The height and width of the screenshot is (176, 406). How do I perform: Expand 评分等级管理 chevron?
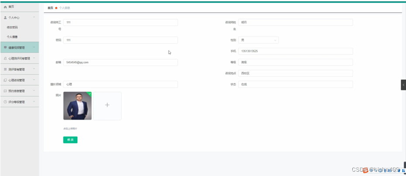pyautogui.click(x=34, y=102)
